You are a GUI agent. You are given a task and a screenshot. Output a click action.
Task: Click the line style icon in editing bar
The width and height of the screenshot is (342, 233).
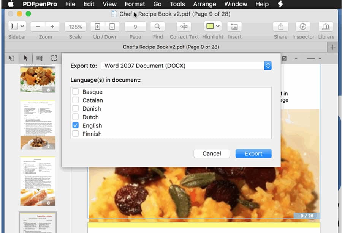tap(310, 58)
